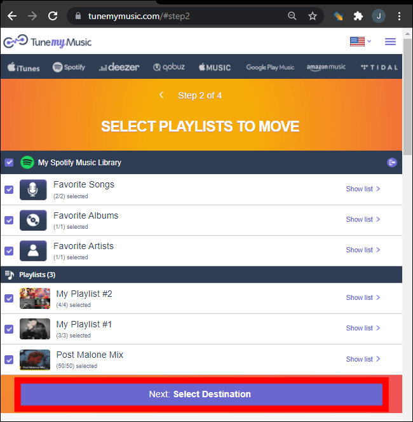
Task: Open the browser extensions puzzle icon
Action: point(358,16)
